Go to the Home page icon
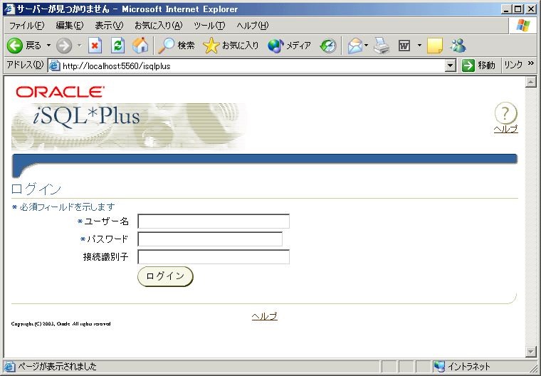The height and width of the screenshot is (376, 541). click(140, 46)
